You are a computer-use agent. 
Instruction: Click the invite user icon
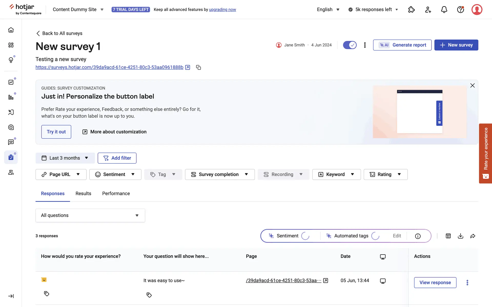pyautogui.click(x=428, y=9)
